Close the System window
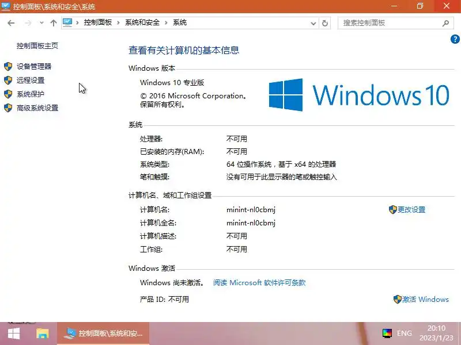This screenshot has width=461, height=345. pyautogui.click(x=447, y=6)
